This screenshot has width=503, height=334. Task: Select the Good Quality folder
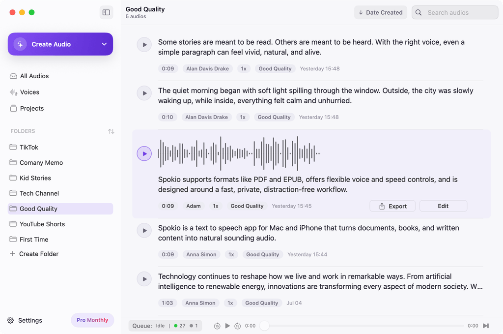click(60, 209)
